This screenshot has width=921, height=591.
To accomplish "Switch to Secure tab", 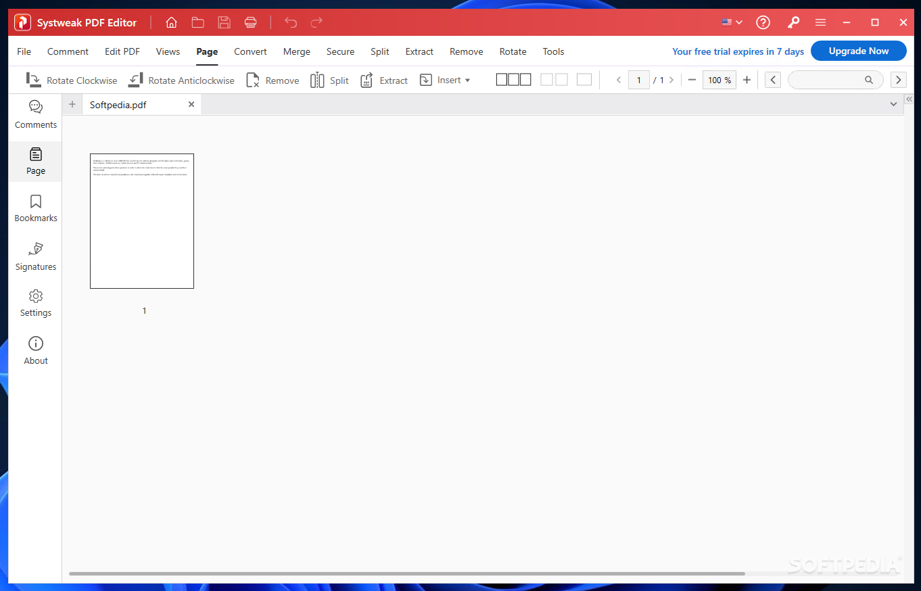I will coord(340,51).
